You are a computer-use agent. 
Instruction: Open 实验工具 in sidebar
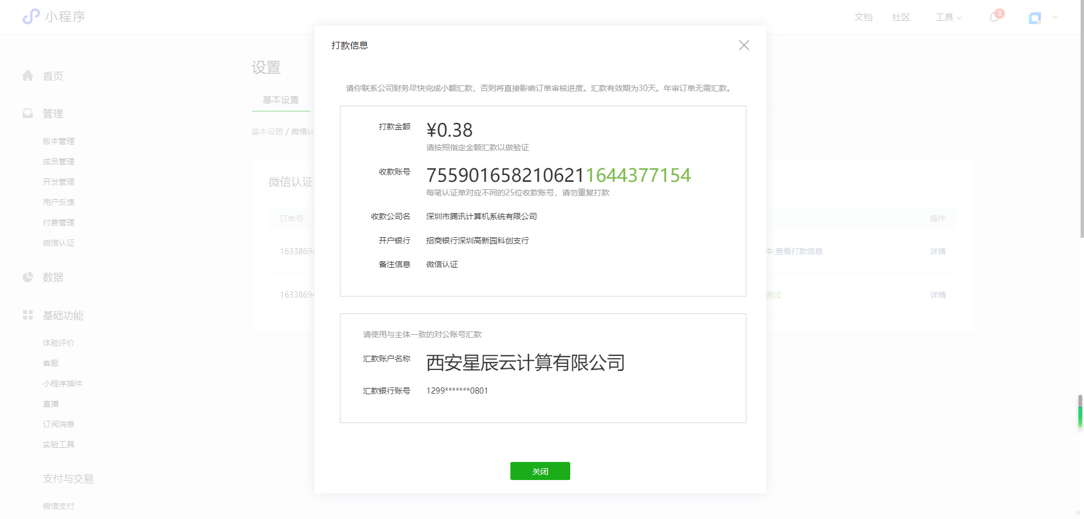pyautogui.click(x=59, y=444)
